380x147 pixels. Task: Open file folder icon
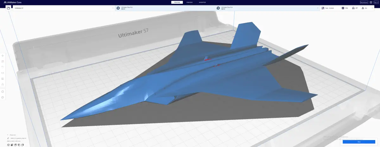[8, 8]
